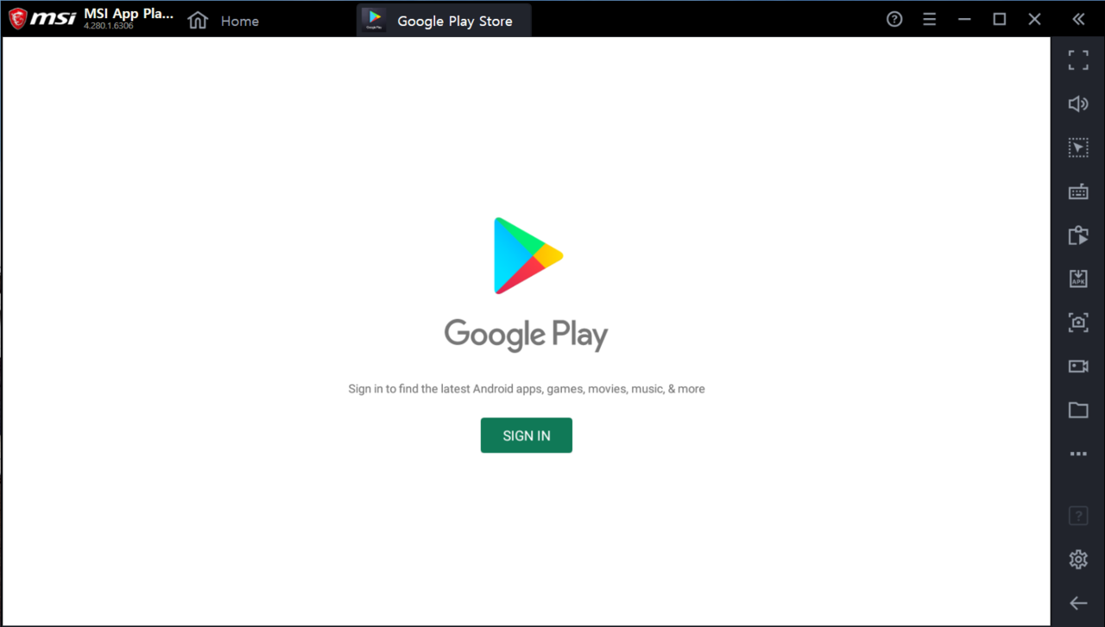1105x627 pixels.
Task: Start the screen recorder video icon
Action: click(1078, 367)
